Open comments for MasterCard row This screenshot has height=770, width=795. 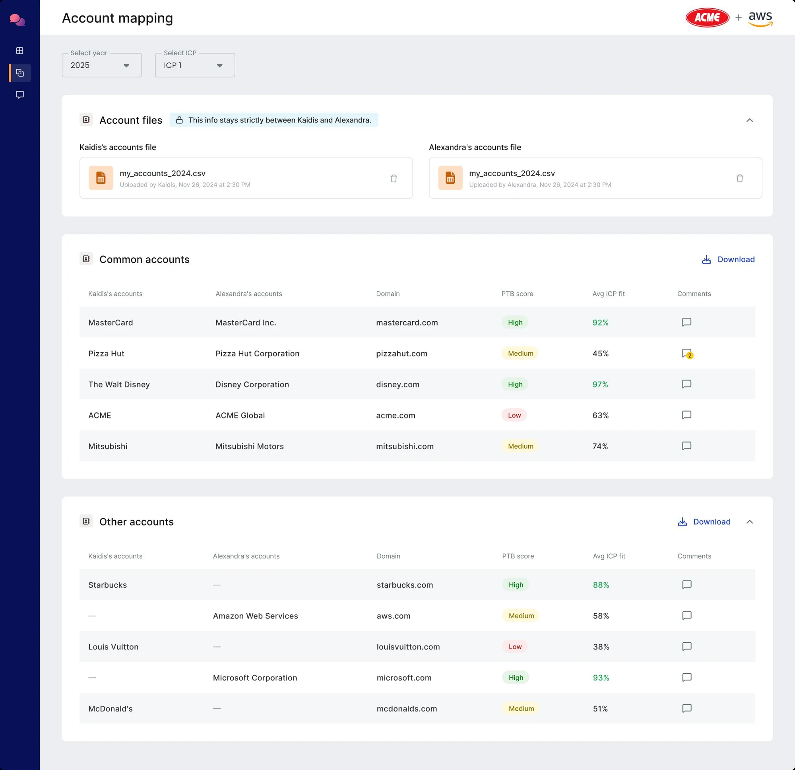[x=686, y=322]
